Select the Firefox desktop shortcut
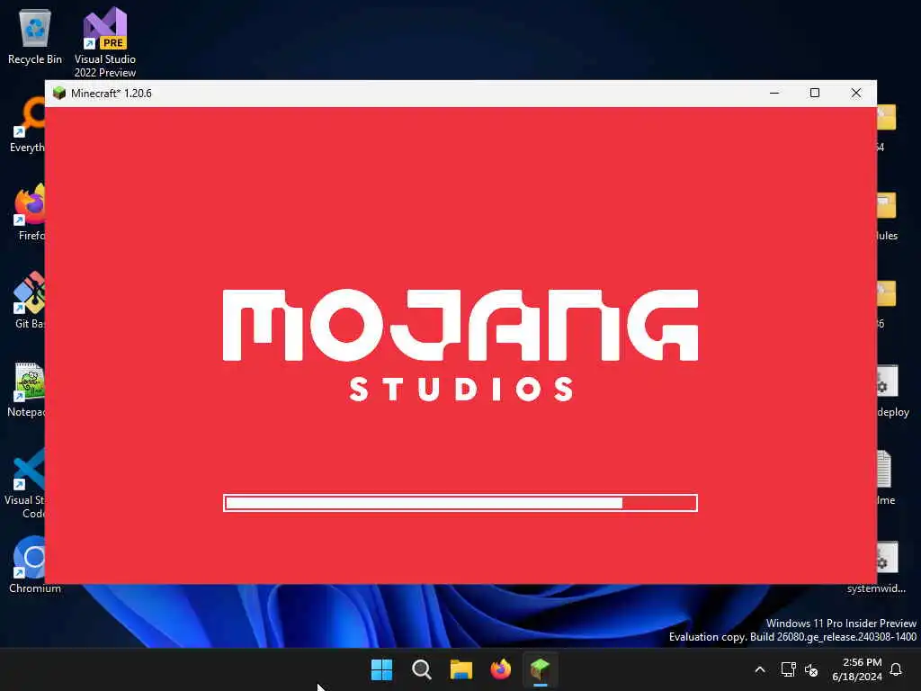 point(30,212)
